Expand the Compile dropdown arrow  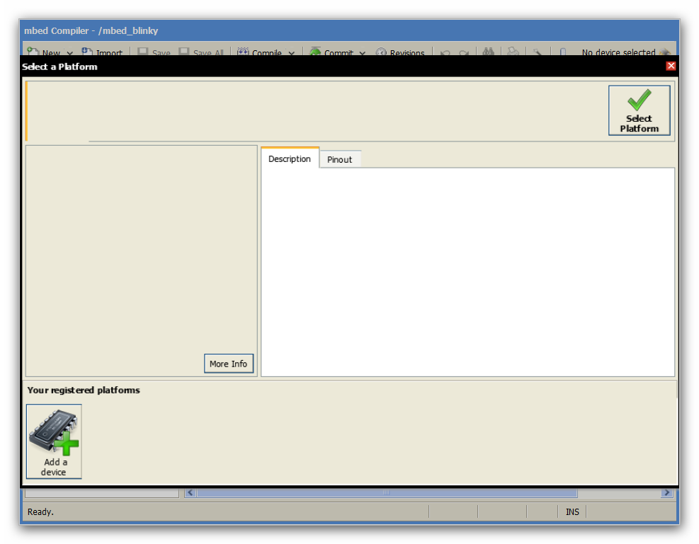click(291, 53)
